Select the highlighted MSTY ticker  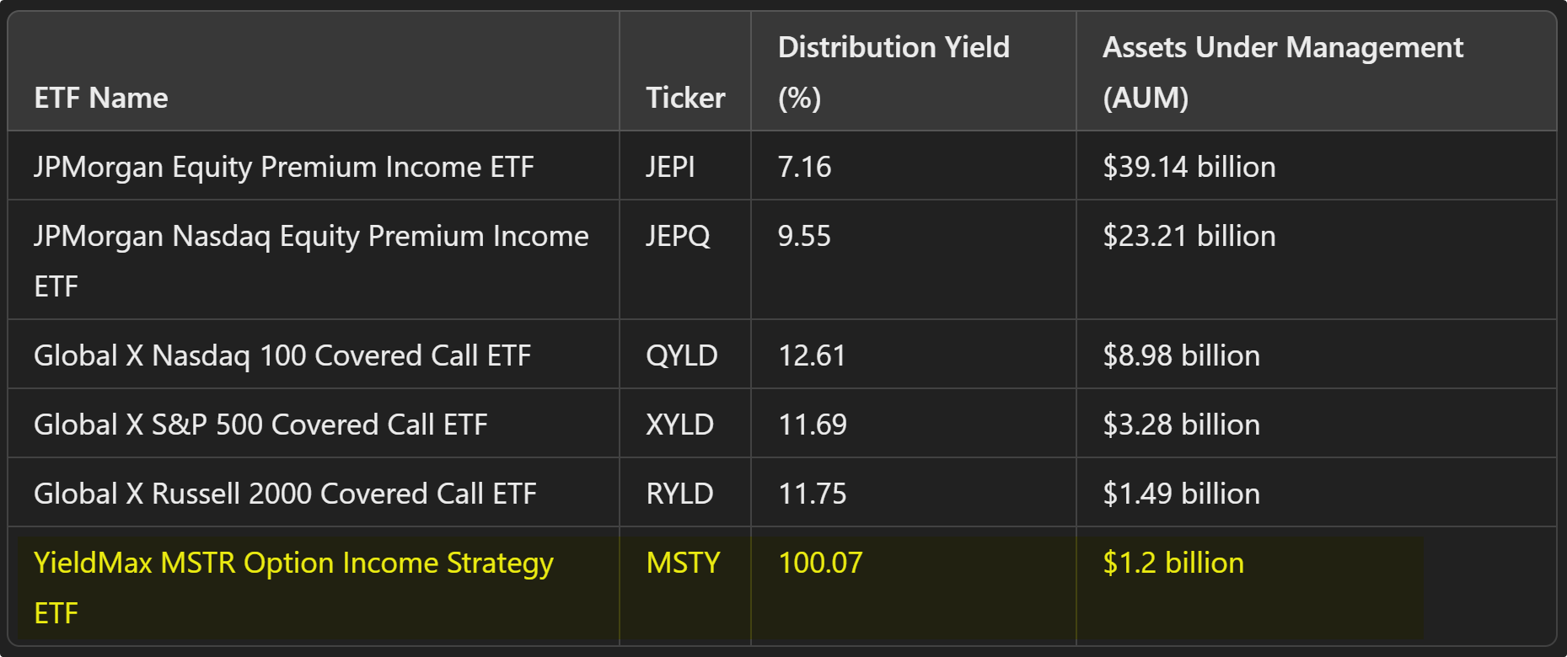click(x=683, y=563)
